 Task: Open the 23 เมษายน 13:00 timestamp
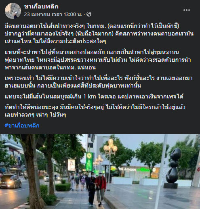pyautogui.click(x=53, y=14)
